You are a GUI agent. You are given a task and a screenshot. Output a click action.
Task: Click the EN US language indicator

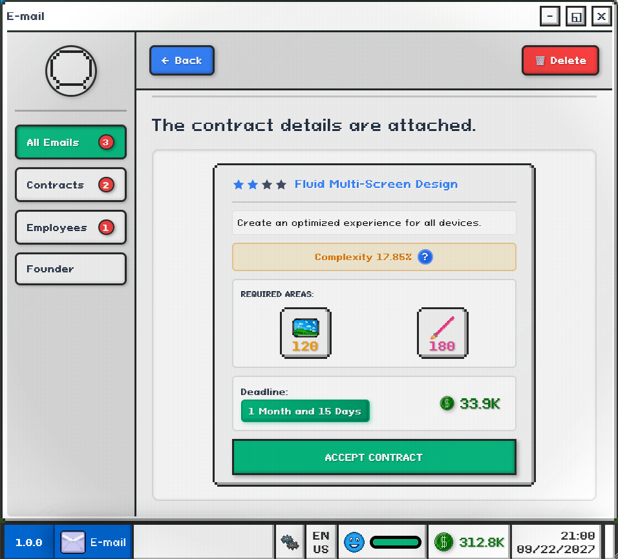(x=321, y=542)
